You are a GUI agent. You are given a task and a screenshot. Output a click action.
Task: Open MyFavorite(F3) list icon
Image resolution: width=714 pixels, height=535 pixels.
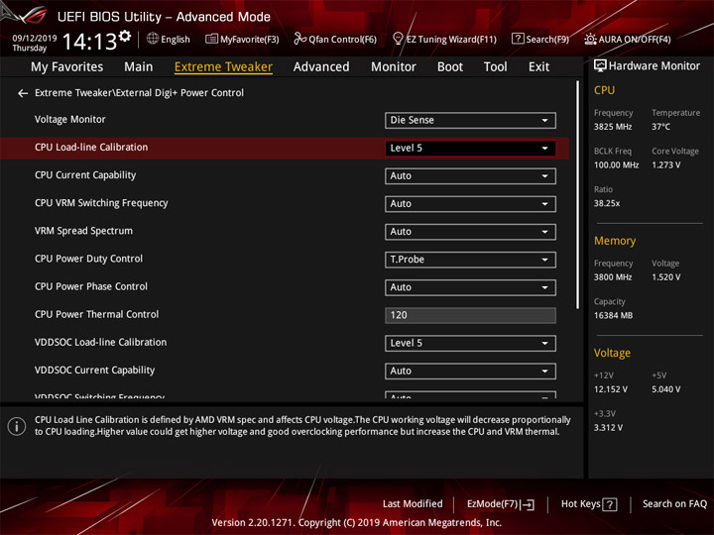click(x=211, y=39)
